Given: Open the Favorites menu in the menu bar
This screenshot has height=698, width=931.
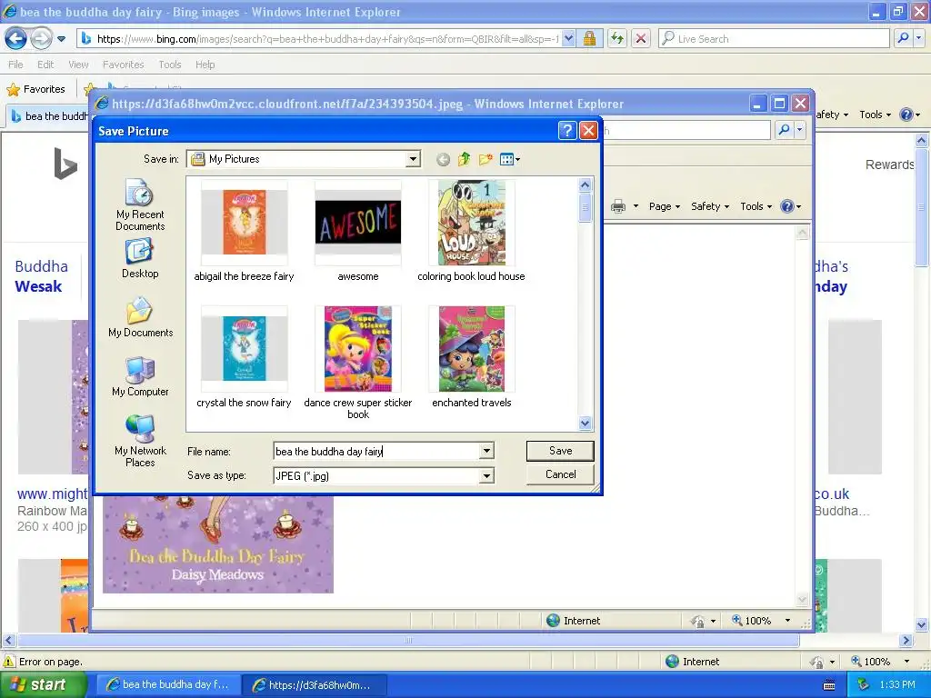Looking at the screenshot, I should coord(123,65).
